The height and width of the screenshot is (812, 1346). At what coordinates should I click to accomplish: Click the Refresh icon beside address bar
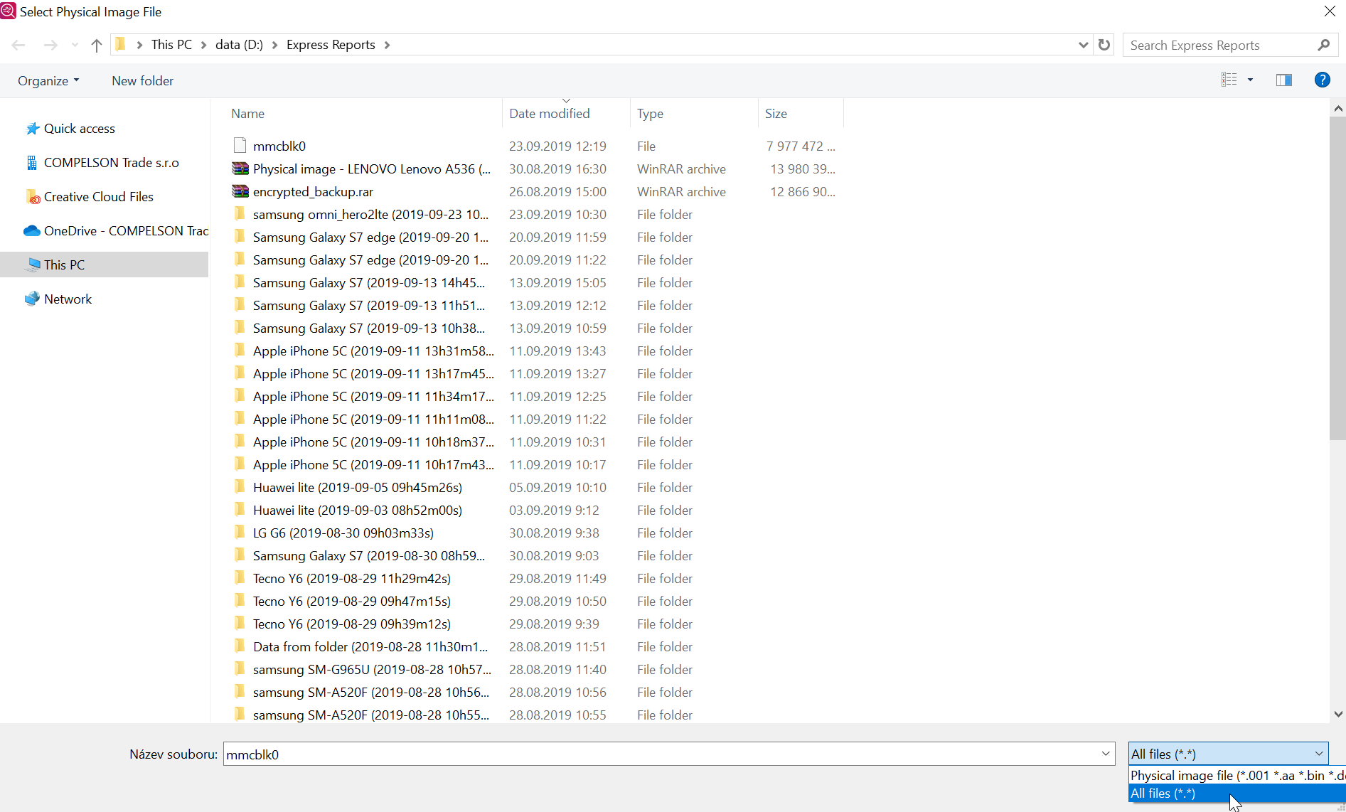coord(1104,45)
